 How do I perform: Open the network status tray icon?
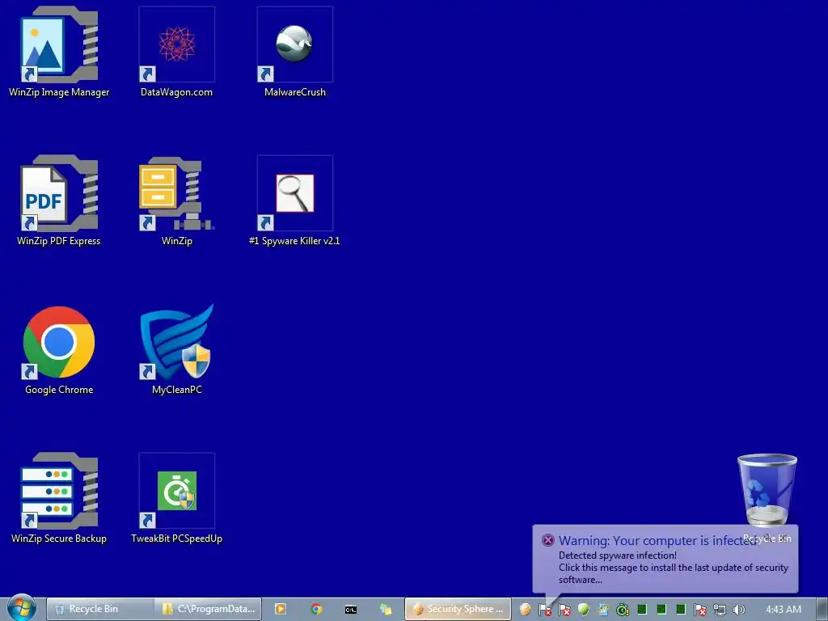tap(719, 610)
